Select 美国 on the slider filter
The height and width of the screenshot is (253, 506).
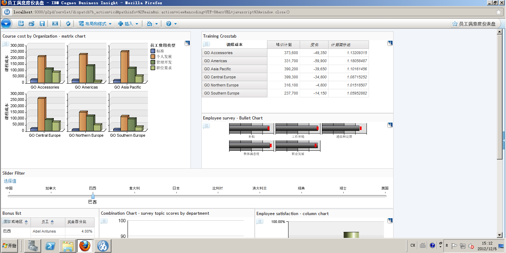pos(385,188)
